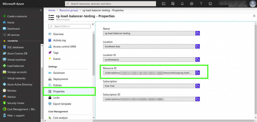Copy the Subscription name value
This screenshot has width=257, height=122.
pos(198,86)
